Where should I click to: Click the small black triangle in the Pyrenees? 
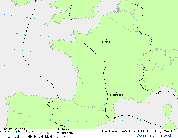tap(95, 110)
